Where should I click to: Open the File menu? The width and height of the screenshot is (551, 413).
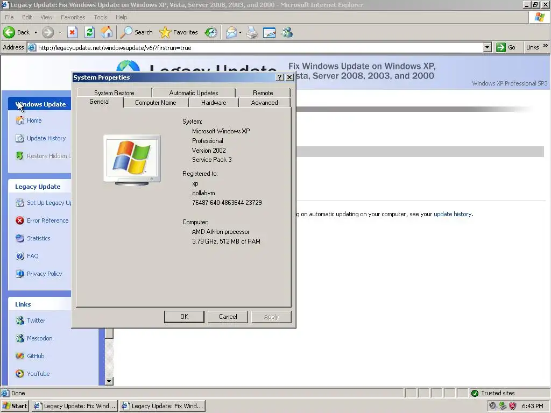coord(9,17)
